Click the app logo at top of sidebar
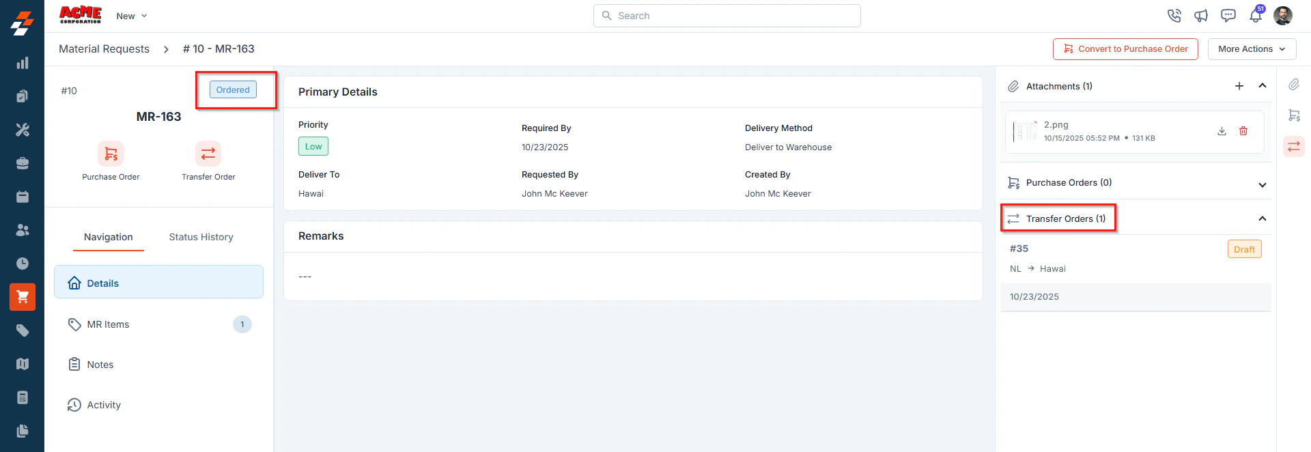The image size is (1311, 452). click(x=22, y=23)
